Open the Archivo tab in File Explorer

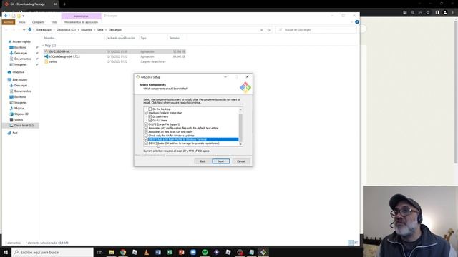coord(9,22)
